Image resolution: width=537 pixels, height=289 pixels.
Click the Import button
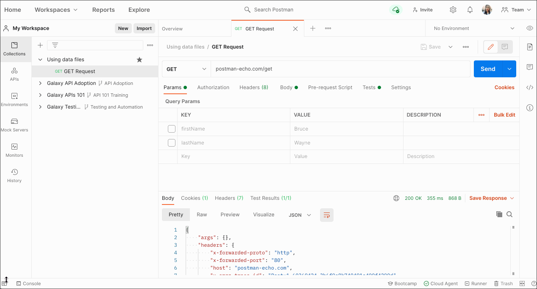tap(144, 28)
